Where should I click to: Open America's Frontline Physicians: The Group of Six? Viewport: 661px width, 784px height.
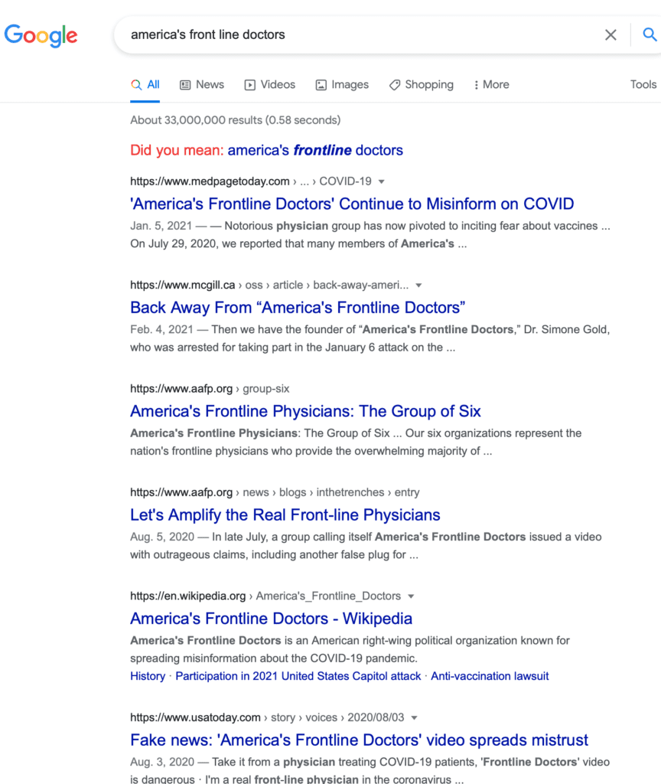pos(305,411)
